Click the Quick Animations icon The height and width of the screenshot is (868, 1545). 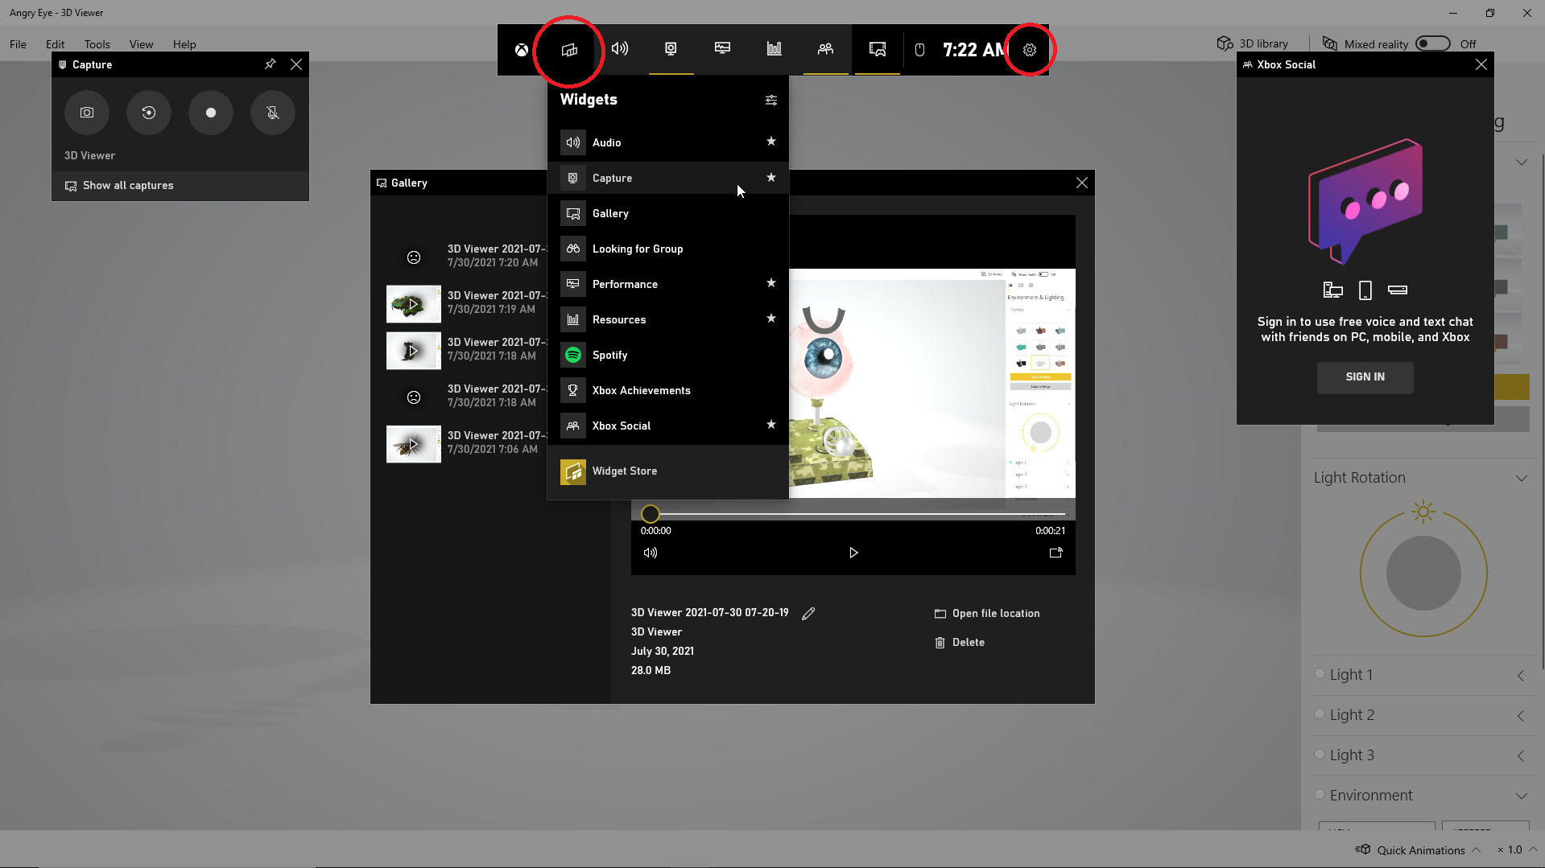(x=1363, y=849)
